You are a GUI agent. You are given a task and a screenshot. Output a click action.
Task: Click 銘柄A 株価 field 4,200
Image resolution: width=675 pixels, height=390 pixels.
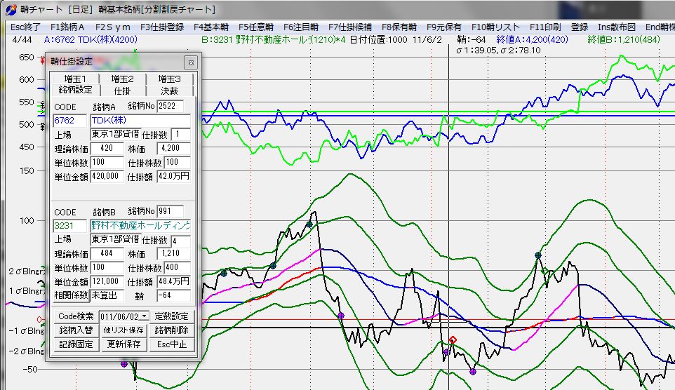click(174, 149)
